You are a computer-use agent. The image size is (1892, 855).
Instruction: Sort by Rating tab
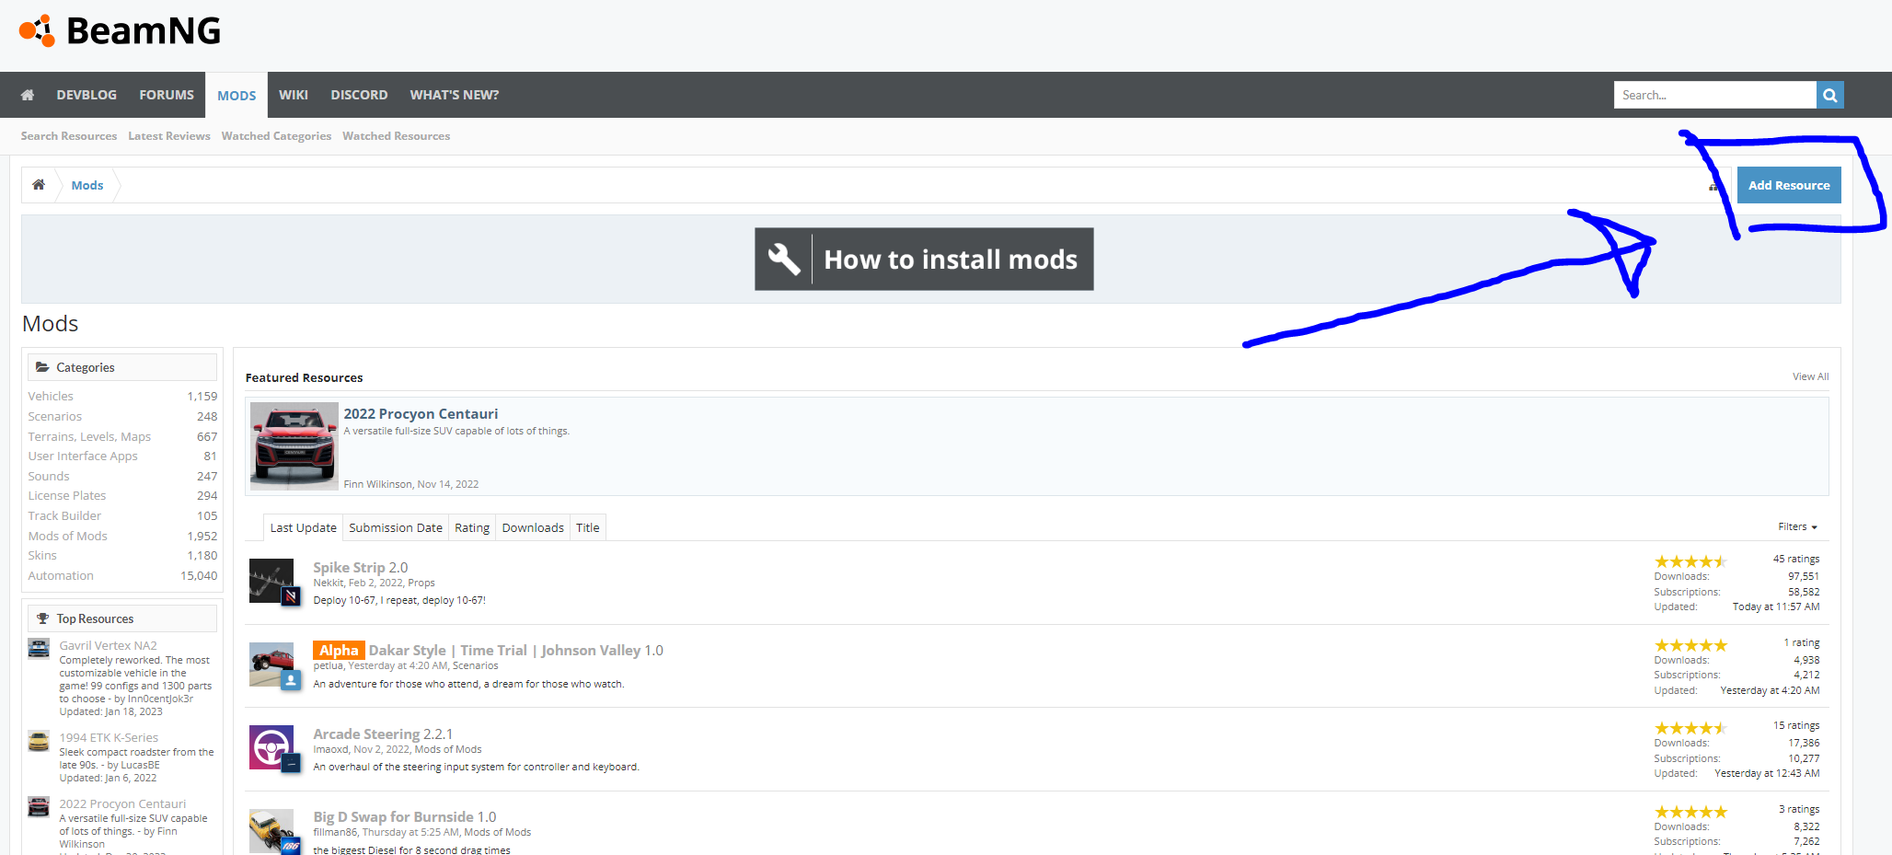coord(472,527)
